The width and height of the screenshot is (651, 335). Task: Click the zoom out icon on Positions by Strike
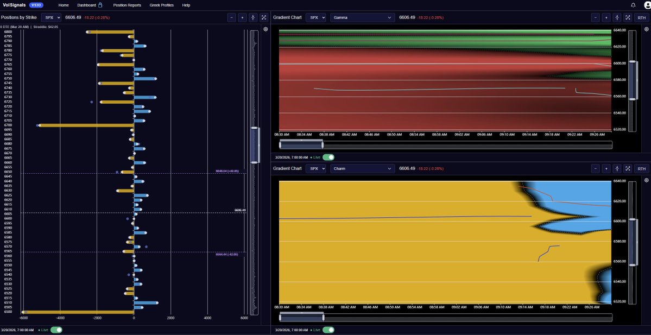point(232,17)
